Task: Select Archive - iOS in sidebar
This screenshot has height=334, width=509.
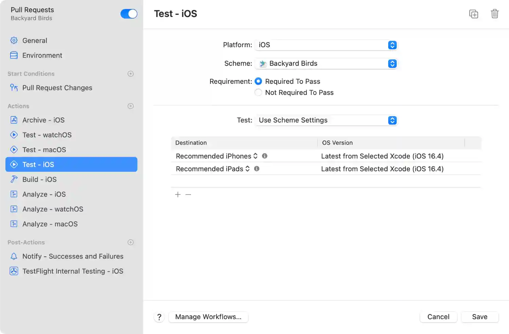Action: (43, 120)
